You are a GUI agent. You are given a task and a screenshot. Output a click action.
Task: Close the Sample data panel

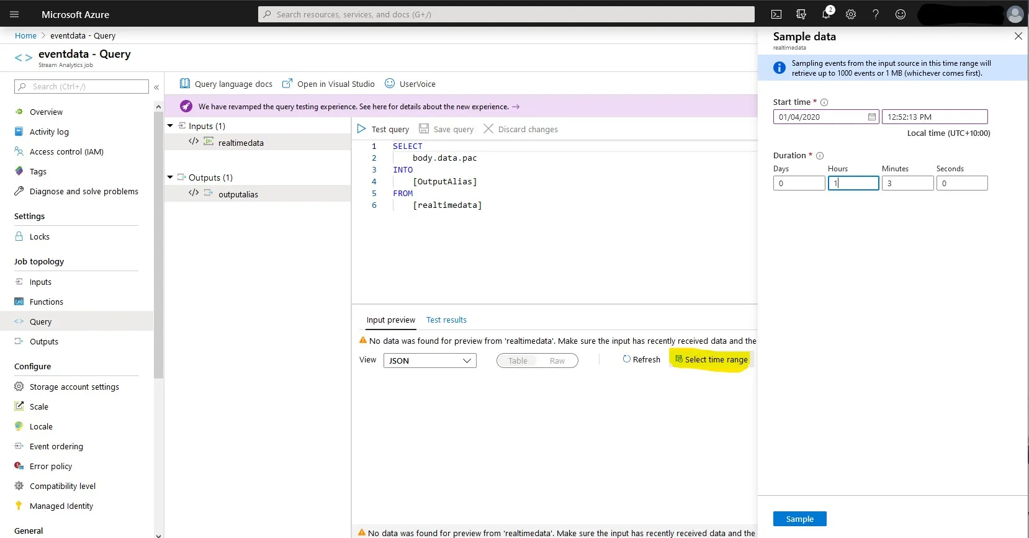[x=1018, y=36]
